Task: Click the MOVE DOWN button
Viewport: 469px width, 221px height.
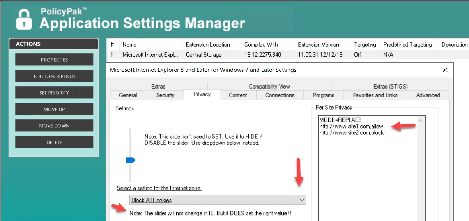Action: [54, 126]
